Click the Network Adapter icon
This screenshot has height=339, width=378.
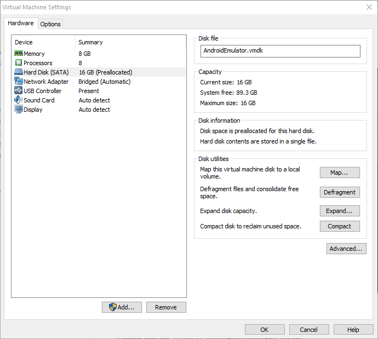click(x=18, y=82)
